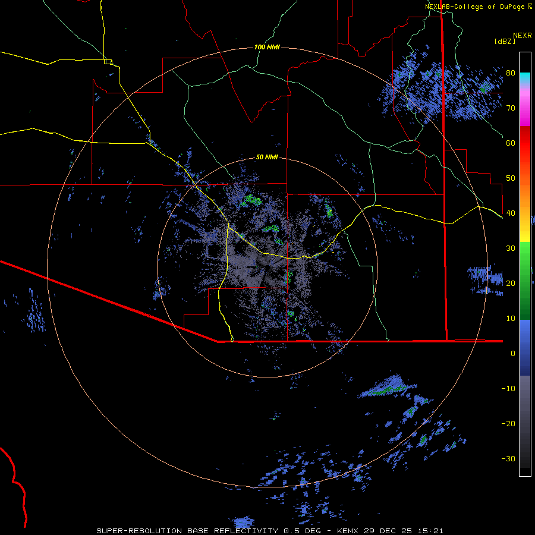Image resolution: width=535 pixels, height=535 pixels.
Task: Click the 50 NMI range ring label
Action: [267, 158]
